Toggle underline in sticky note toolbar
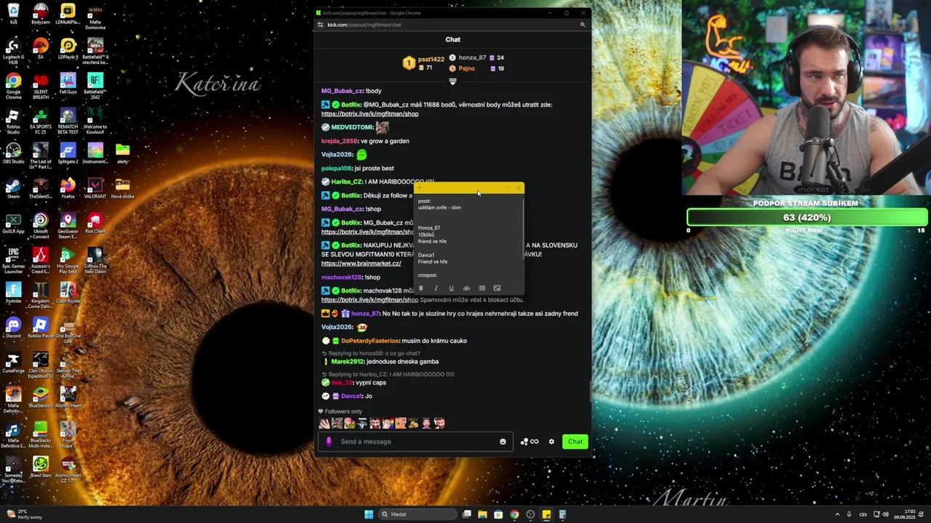931x523 pixels. click(x=452, y=288)
